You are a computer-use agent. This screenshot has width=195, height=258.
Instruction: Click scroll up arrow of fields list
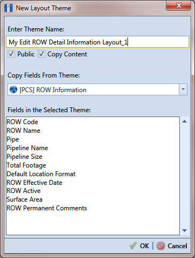[184, 121]
